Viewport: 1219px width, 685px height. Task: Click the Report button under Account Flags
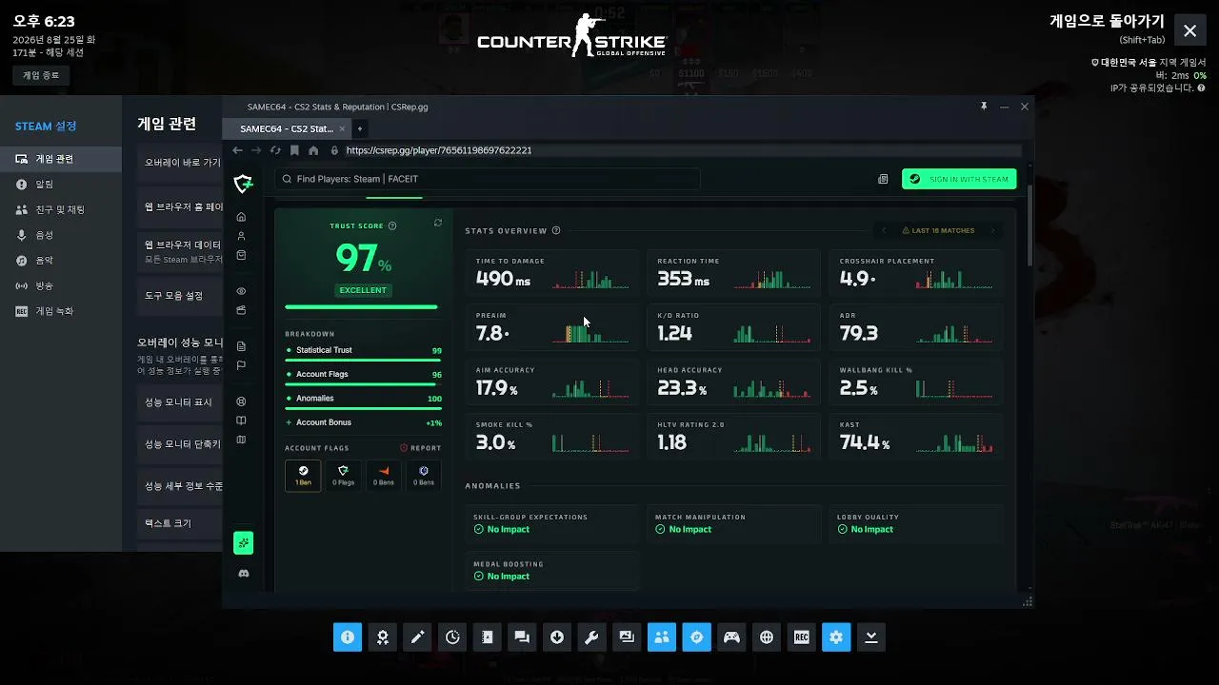click(420, 448)
